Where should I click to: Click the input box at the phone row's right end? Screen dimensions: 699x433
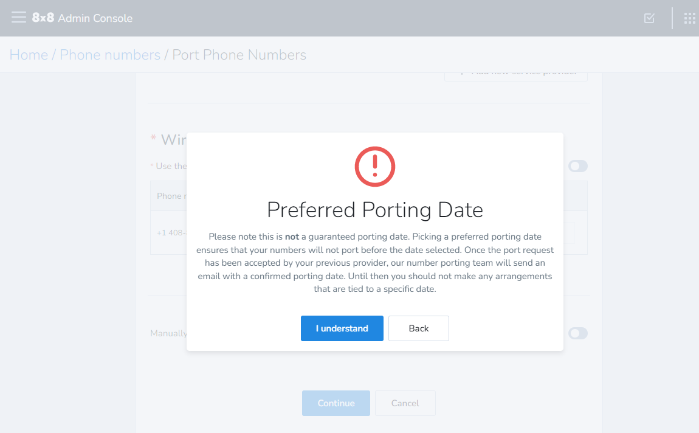[570, 233]
